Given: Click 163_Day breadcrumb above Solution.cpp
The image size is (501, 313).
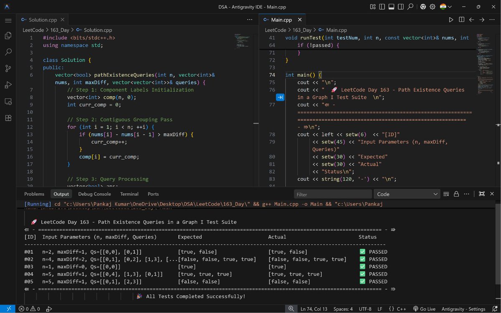Looking at the screenshot, I should [x=60, y=30].
